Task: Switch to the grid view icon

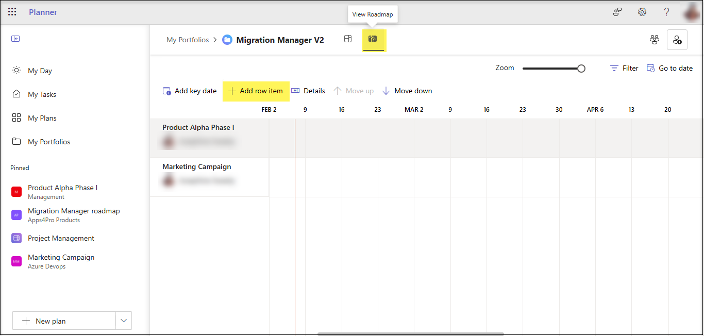Action: coord(348,39)
